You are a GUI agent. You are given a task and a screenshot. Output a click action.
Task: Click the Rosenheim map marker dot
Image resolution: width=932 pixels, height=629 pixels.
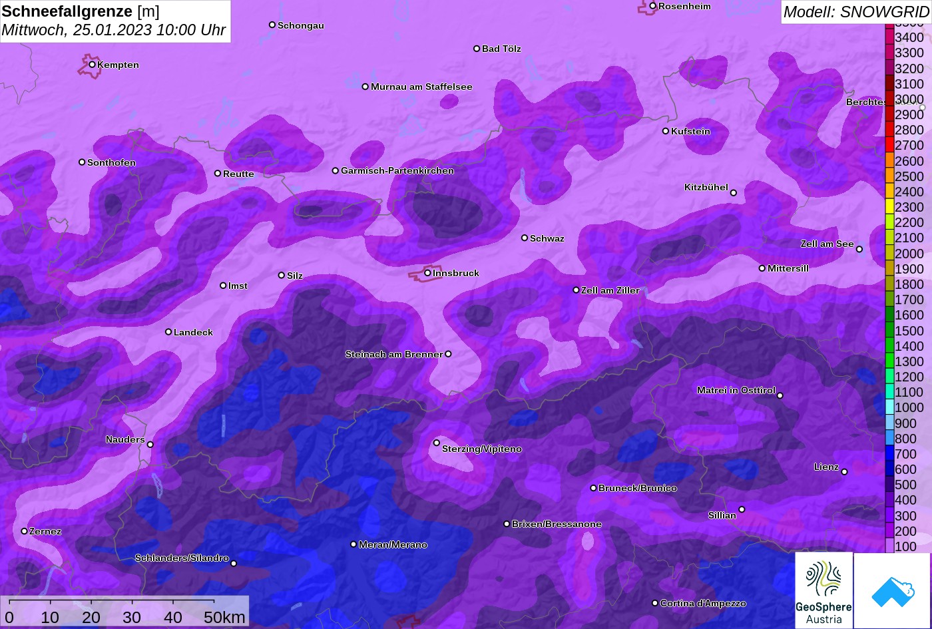653,6
